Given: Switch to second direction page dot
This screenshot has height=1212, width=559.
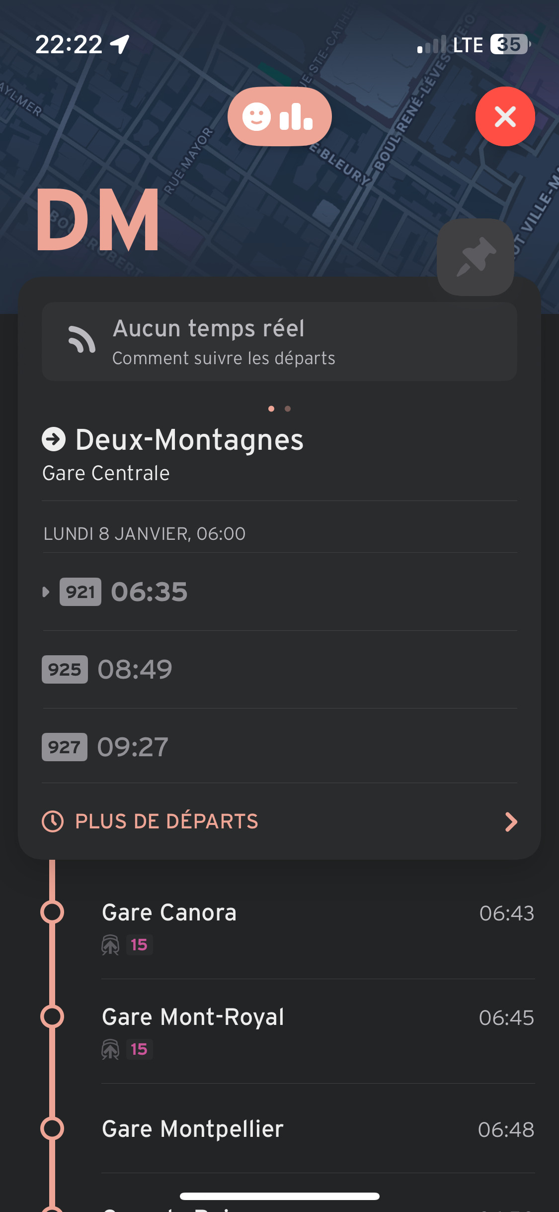Looking at the screenshot, I should (x=288, y=409).
